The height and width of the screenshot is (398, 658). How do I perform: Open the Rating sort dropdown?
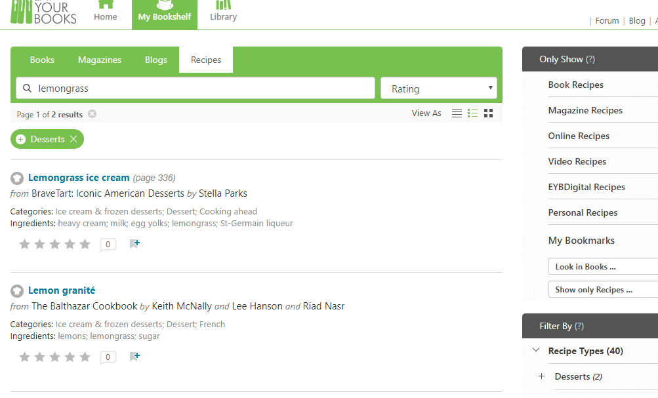click(438, 89)
